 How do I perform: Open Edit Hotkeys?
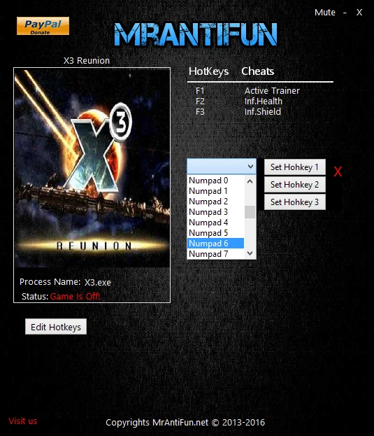(56, 327)
